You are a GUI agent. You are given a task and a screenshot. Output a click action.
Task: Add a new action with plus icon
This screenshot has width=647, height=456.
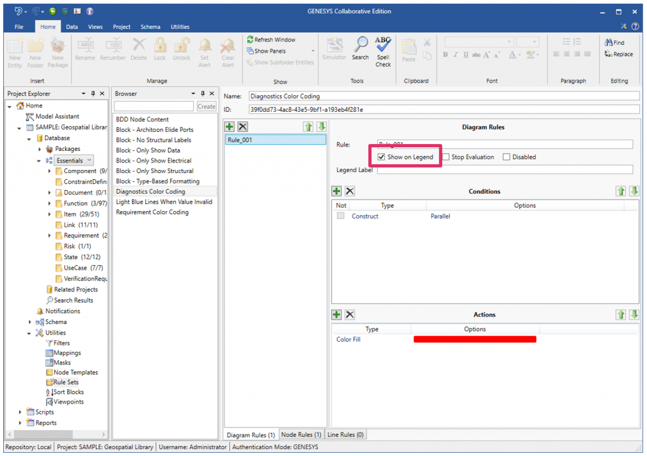point(337,315)
